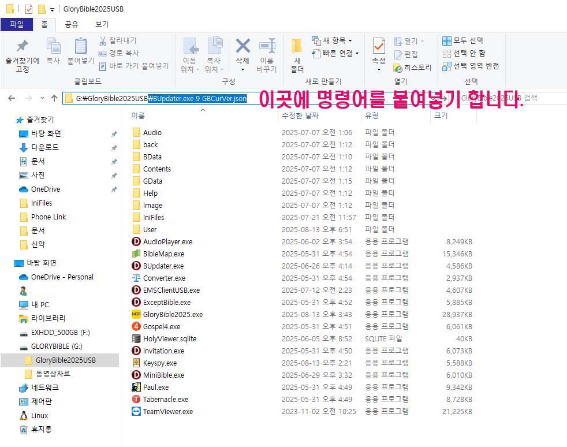Sort by Date modified (수정한 날짜) column

[x=300, y=116]
